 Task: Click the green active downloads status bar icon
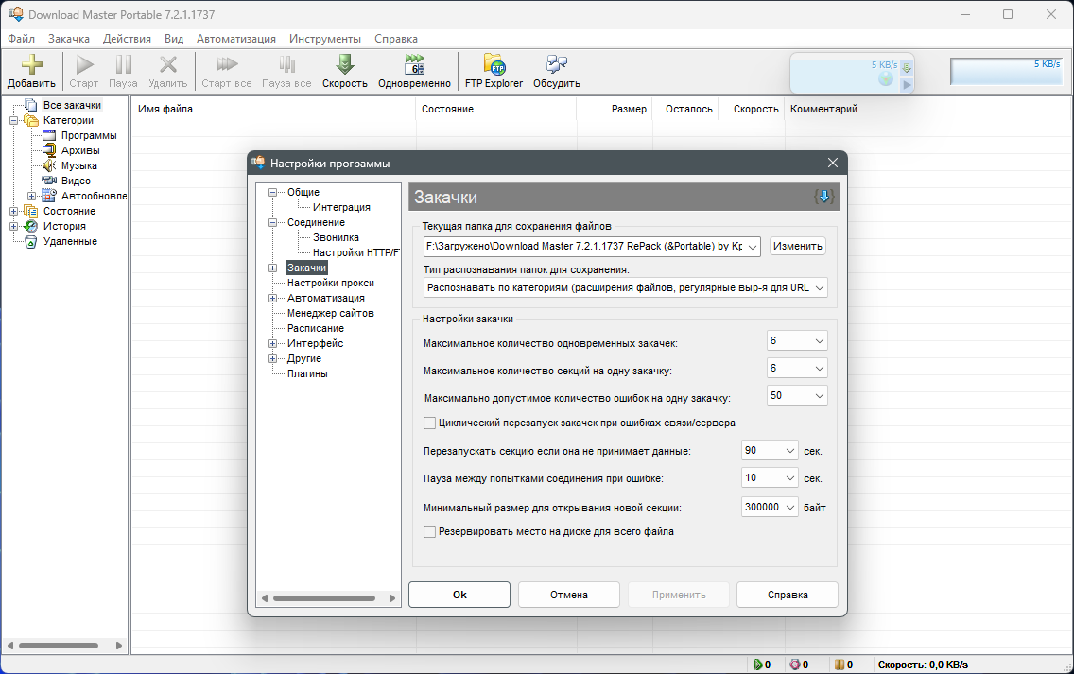coord(757,665)
